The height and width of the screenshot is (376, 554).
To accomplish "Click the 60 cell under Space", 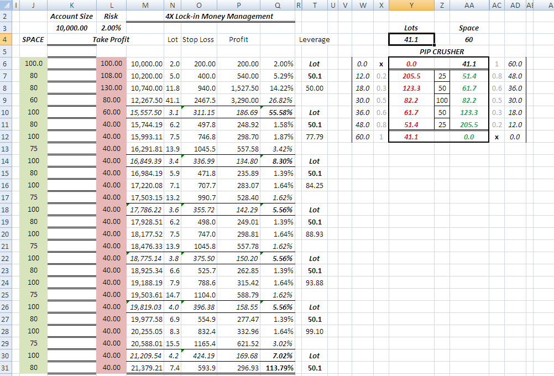I will 469,40.
